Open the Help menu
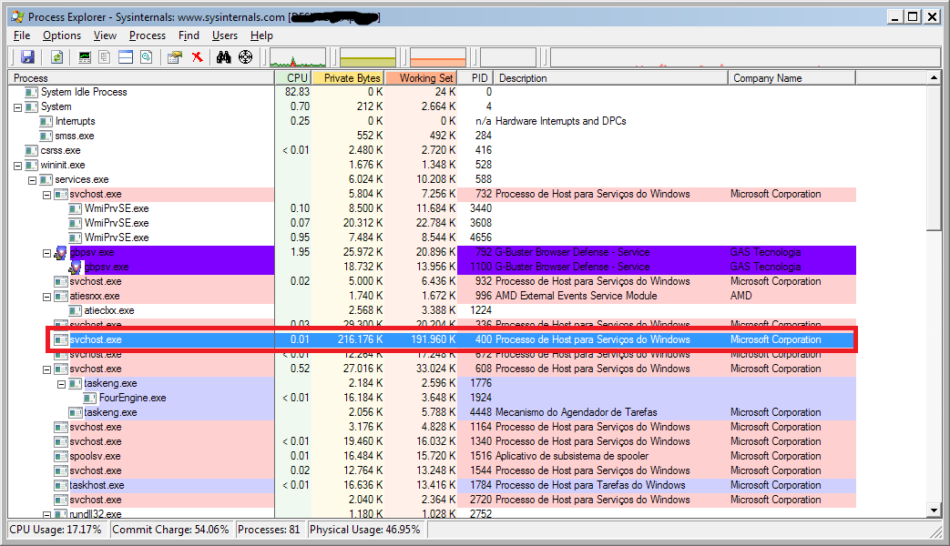Viewport: 950px width, 546px height. 261,35
